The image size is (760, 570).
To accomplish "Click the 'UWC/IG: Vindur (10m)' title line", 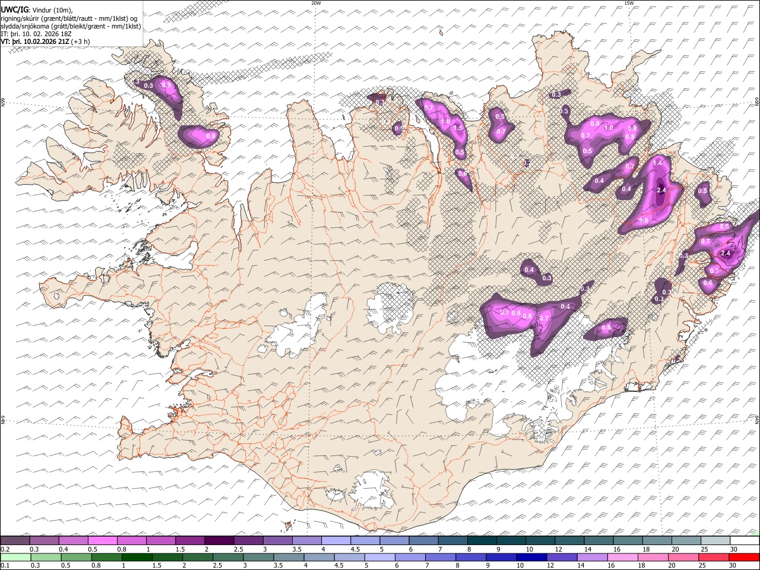I will [x=37, y=11].
